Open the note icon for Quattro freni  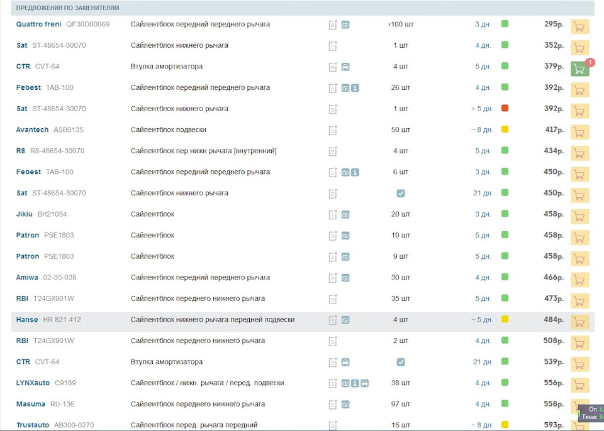pos(333,25)
